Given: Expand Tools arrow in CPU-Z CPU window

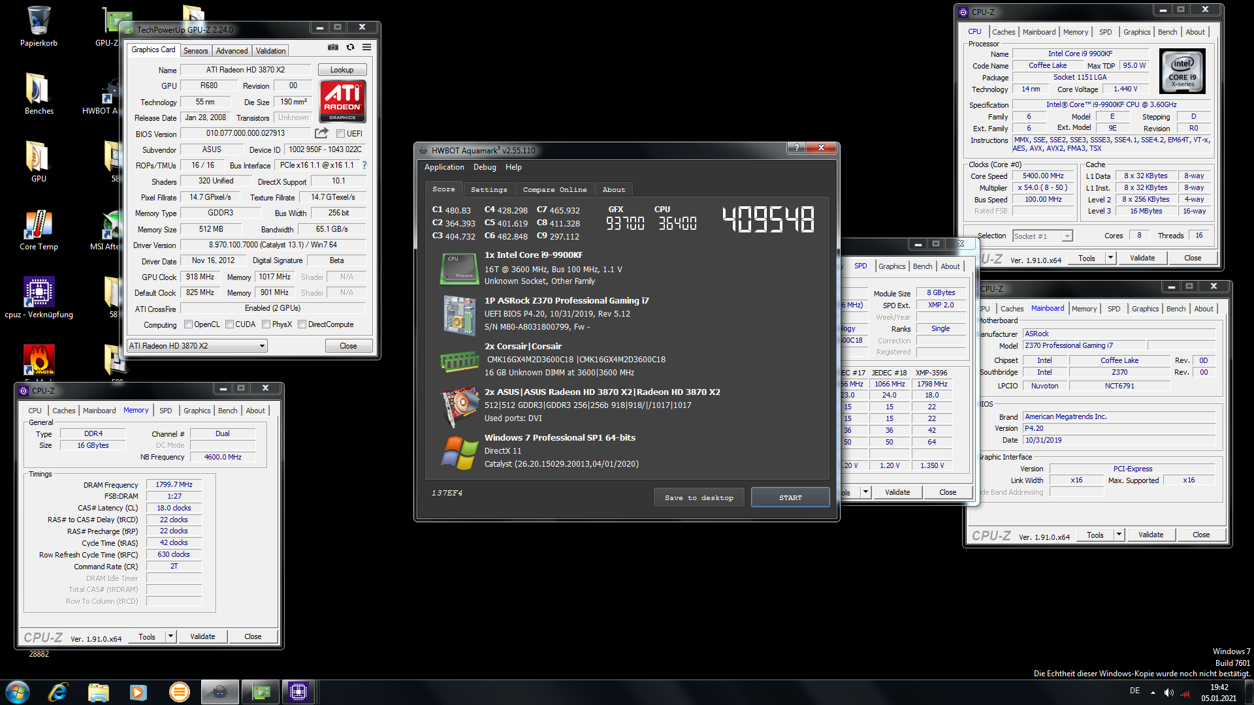Looking at the screenshot, I should pyautogui.click(x=1110, y=258).
